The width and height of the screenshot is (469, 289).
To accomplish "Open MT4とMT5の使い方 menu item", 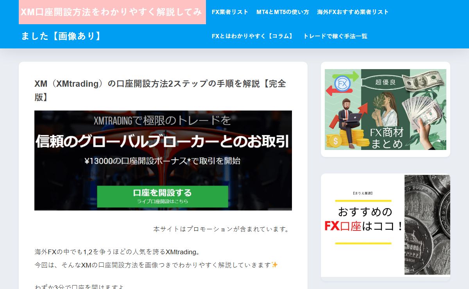I will coord(283,12).
